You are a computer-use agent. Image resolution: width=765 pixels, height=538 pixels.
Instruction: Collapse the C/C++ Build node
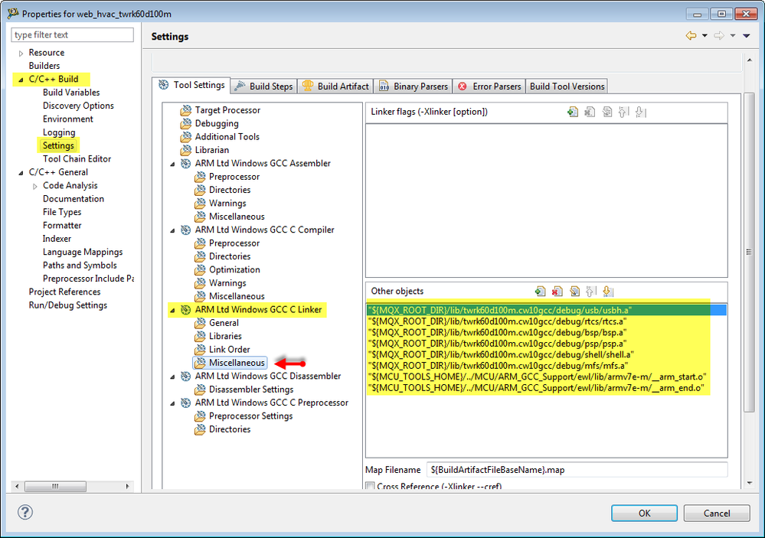(x=21, y=80)
